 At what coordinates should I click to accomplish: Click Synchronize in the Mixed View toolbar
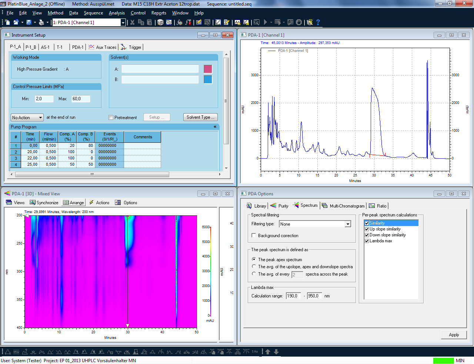pos(44,203)
